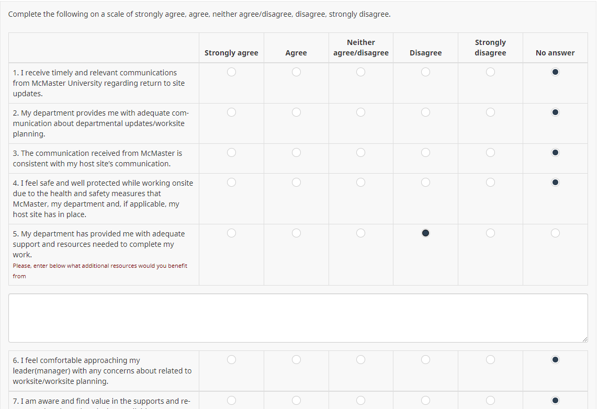Image resolution: width=598 pixels, height=409 pixels.
Task: Select Strongly agree for question 5
Action: (x=231, y=233)
